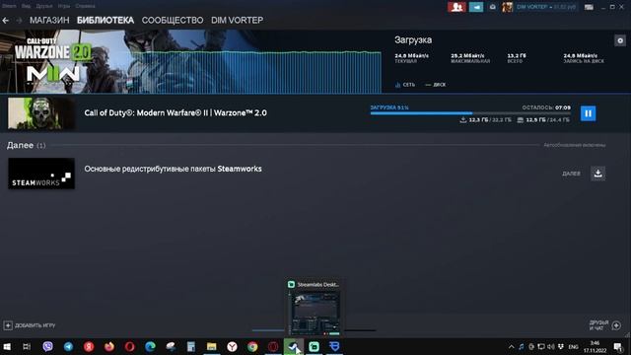The width and height of the screenshot is (631, 355).
Task: Open the Вид menu
Action: click(26, 6)
